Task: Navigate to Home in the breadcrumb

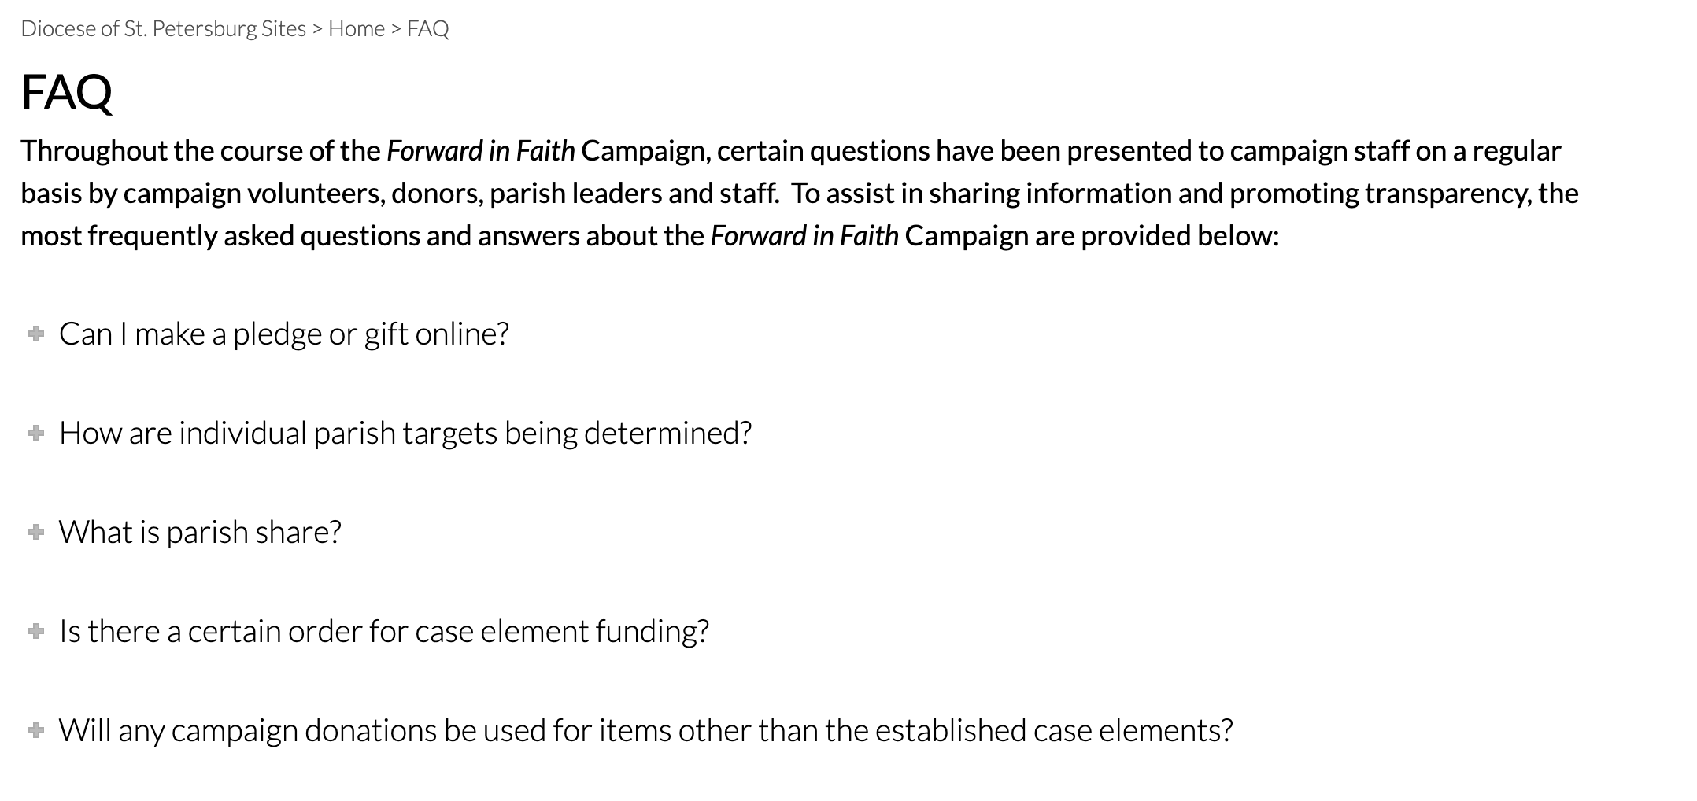Action: (356, 29)
